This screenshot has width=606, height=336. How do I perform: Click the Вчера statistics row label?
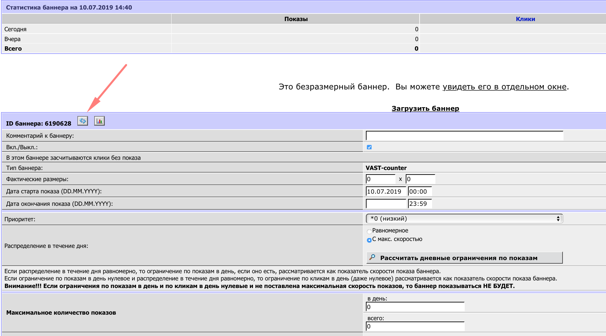click(13, 39)
